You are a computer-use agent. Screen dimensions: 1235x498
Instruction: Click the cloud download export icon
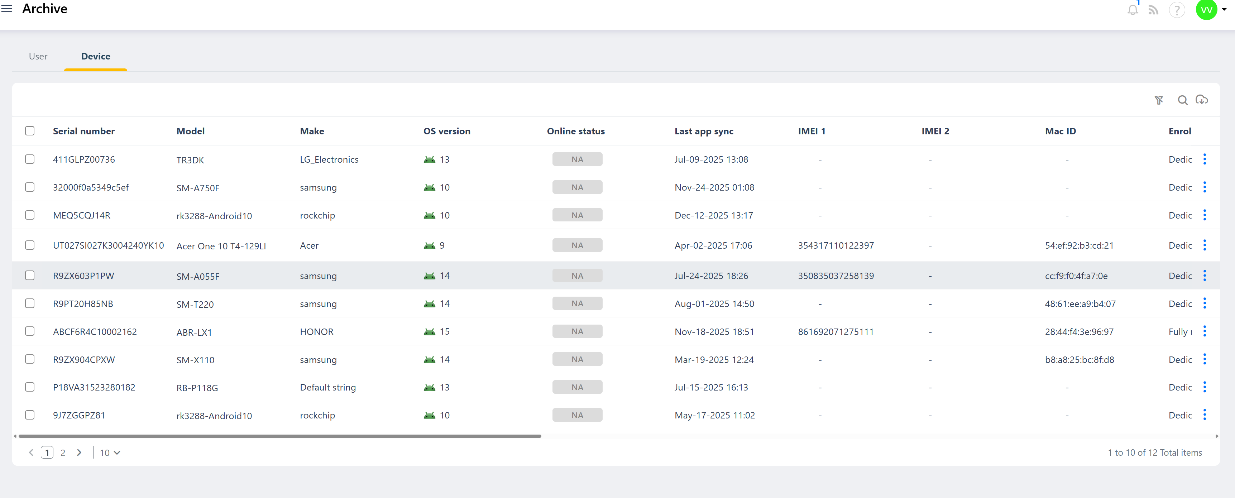[1201, 100]
